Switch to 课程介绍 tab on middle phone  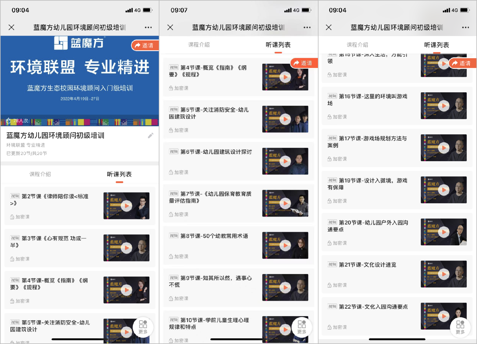point(199,45)
